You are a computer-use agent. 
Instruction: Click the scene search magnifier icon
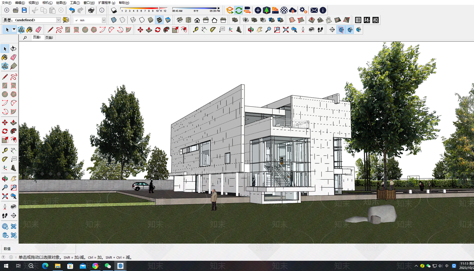[25, 38]
